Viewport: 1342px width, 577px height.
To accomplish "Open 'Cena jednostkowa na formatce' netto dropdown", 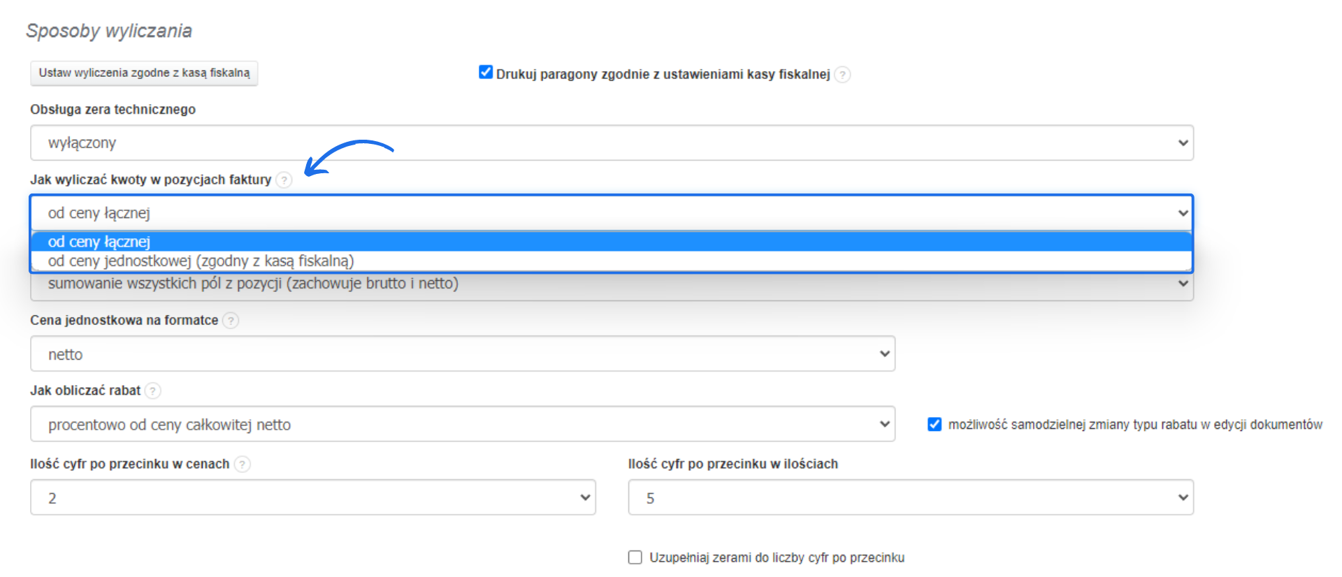I will (462, 354).
